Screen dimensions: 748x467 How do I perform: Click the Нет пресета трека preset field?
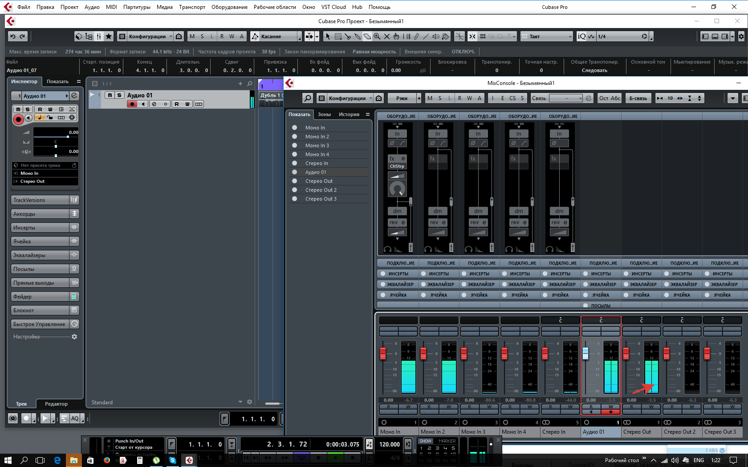pos(45,165)
